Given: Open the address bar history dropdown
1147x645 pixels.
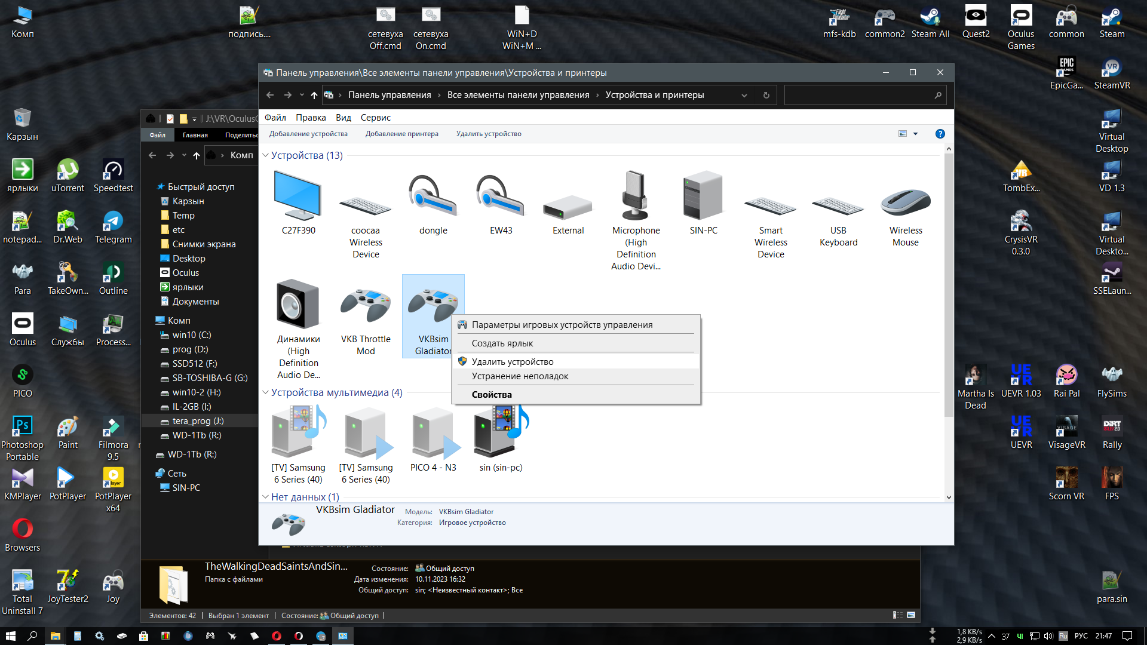Looking at the screenshot, I should point(744,95).
